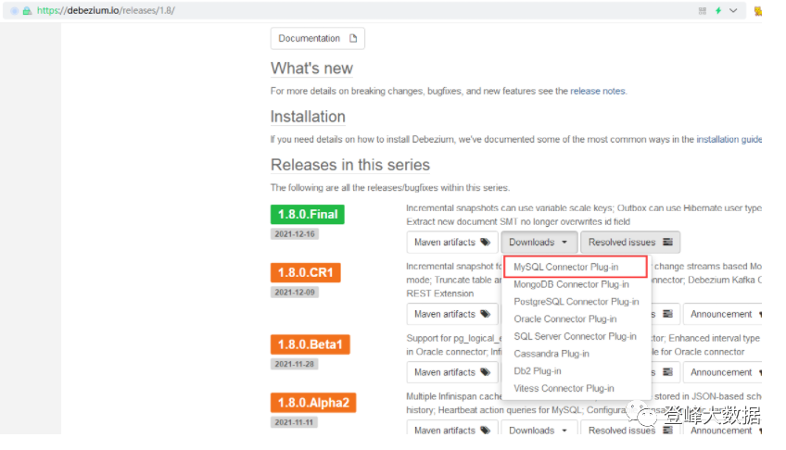The height and width of the screenshot is (450, 786).
Task: Select MySQL Connector Plug-in download
Action: pyautogui.click(x=576, y=267)
